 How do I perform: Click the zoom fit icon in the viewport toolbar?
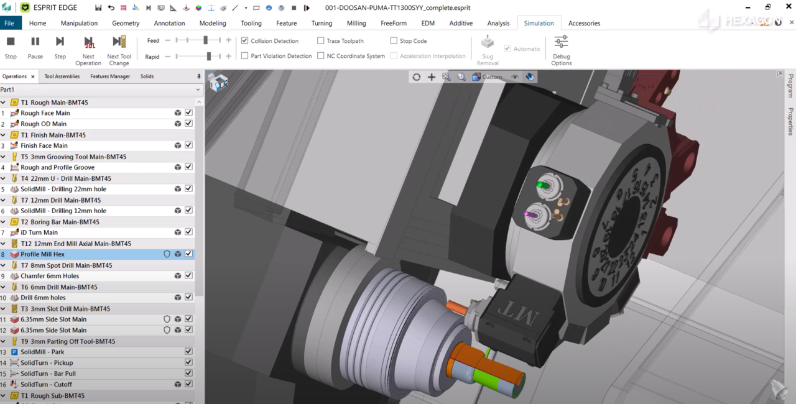coord(447,77)
